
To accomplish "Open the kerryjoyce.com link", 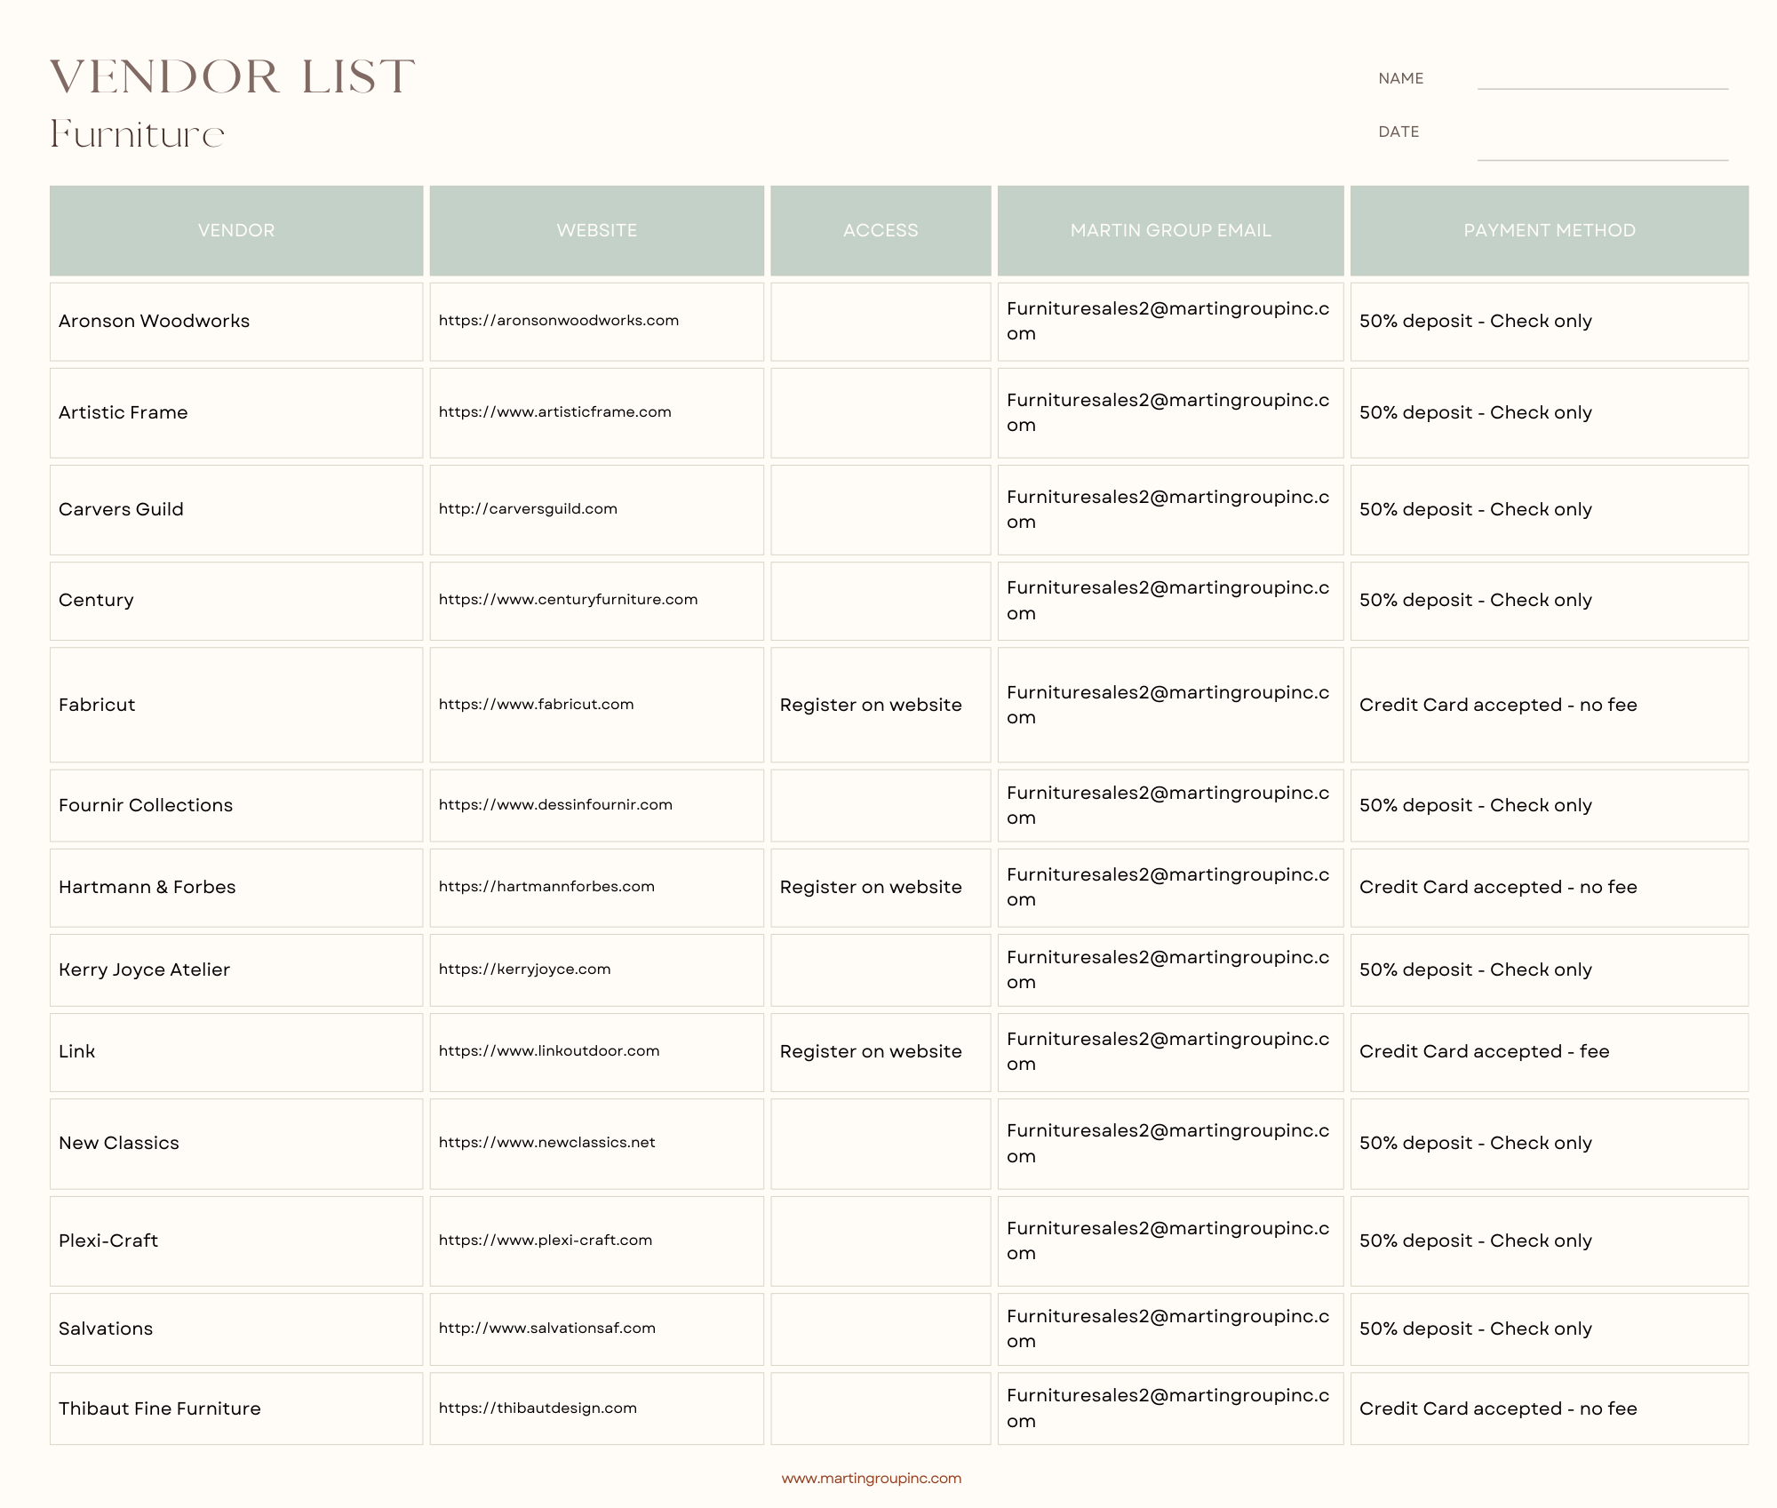I will pos(524,969).
